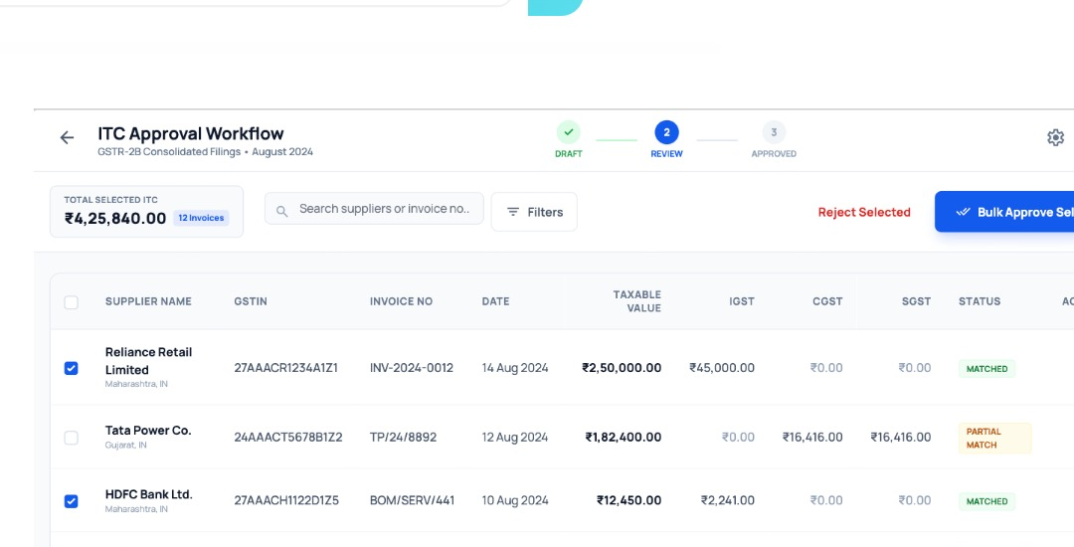This screenshot has width=1074, height=547.
Task: Click taxable value ₹12,450.00
Action: 628,500
